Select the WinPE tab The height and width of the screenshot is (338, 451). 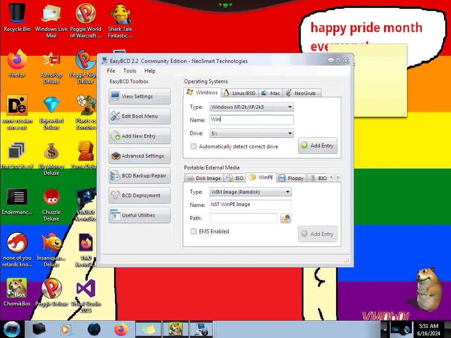tap(261, 177)
